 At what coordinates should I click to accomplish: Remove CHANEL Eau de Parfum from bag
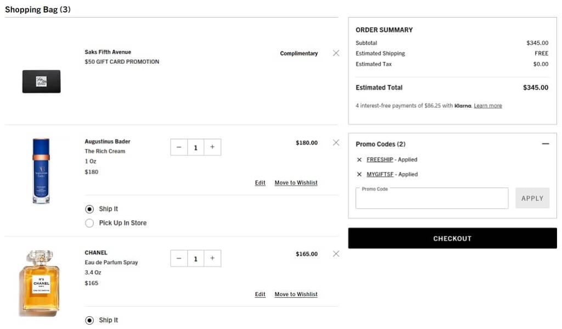336,254
